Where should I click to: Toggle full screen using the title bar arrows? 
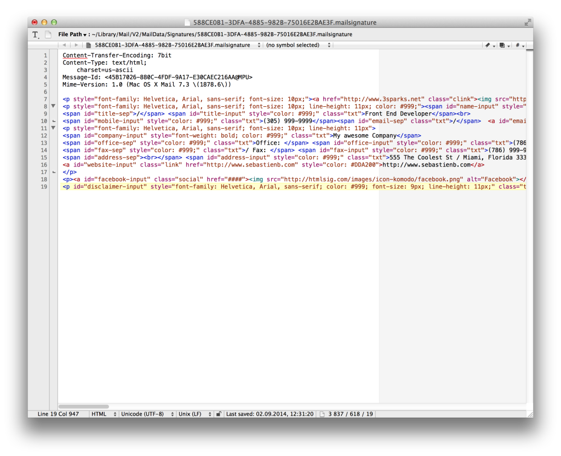527,22
